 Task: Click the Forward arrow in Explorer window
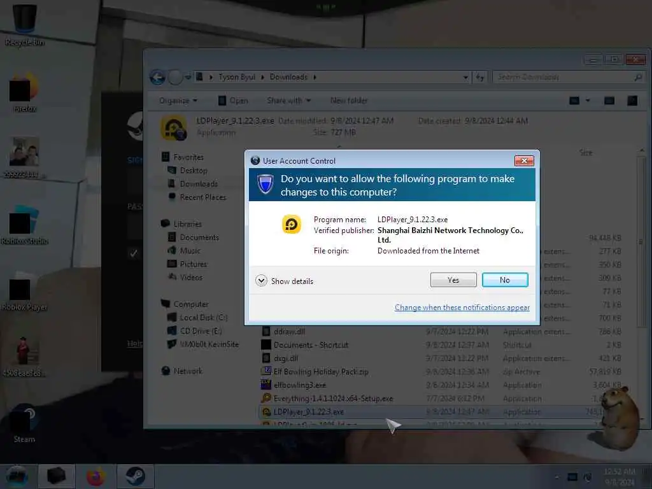pos(175,77)
